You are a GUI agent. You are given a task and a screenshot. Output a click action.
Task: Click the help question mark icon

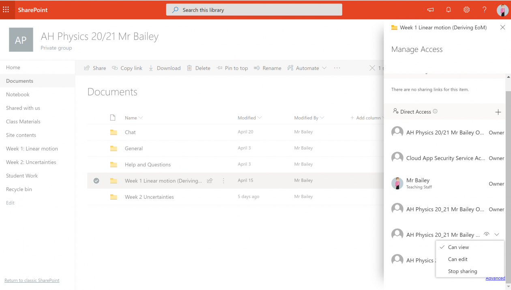pos(485,10)
